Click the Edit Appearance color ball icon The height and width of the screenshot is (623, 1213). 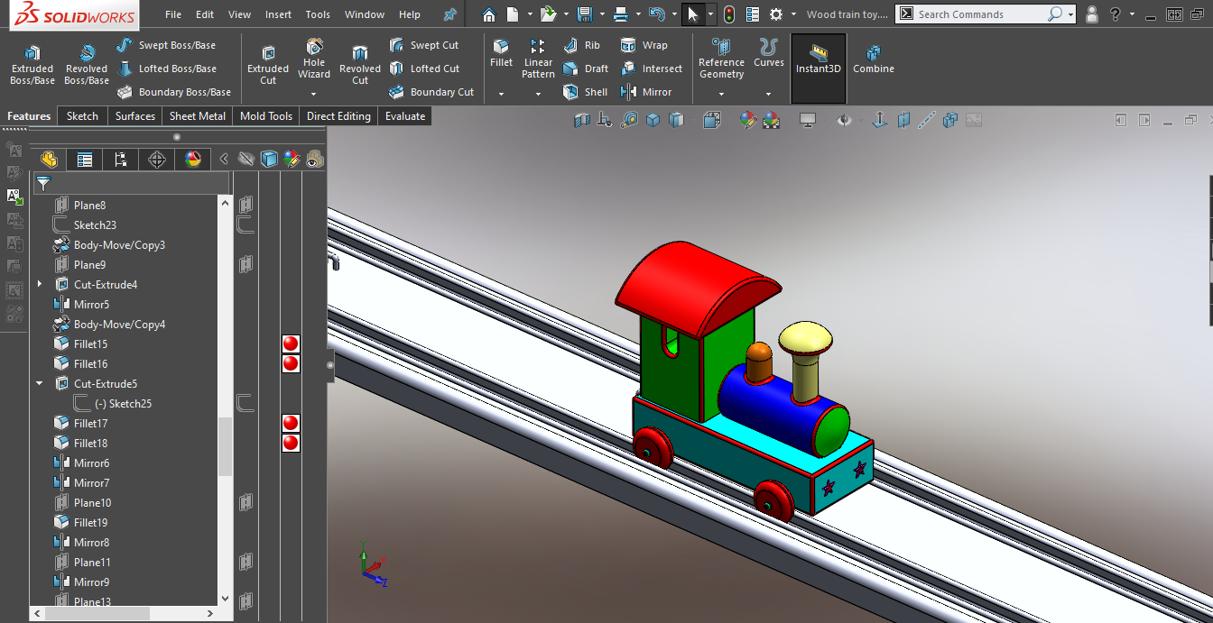tap(747, 120)
